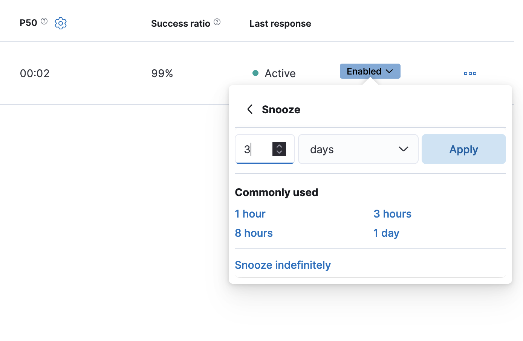Expand the Enabled status dropdown

pos(370,71)
